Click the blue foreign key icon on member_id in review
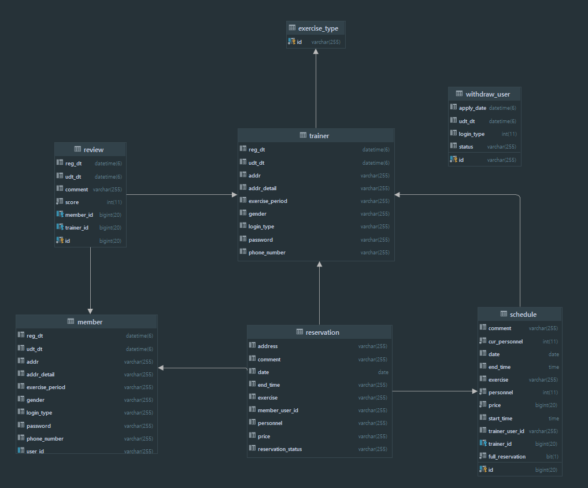Screen dimensions: 588x488 point(60,215)
